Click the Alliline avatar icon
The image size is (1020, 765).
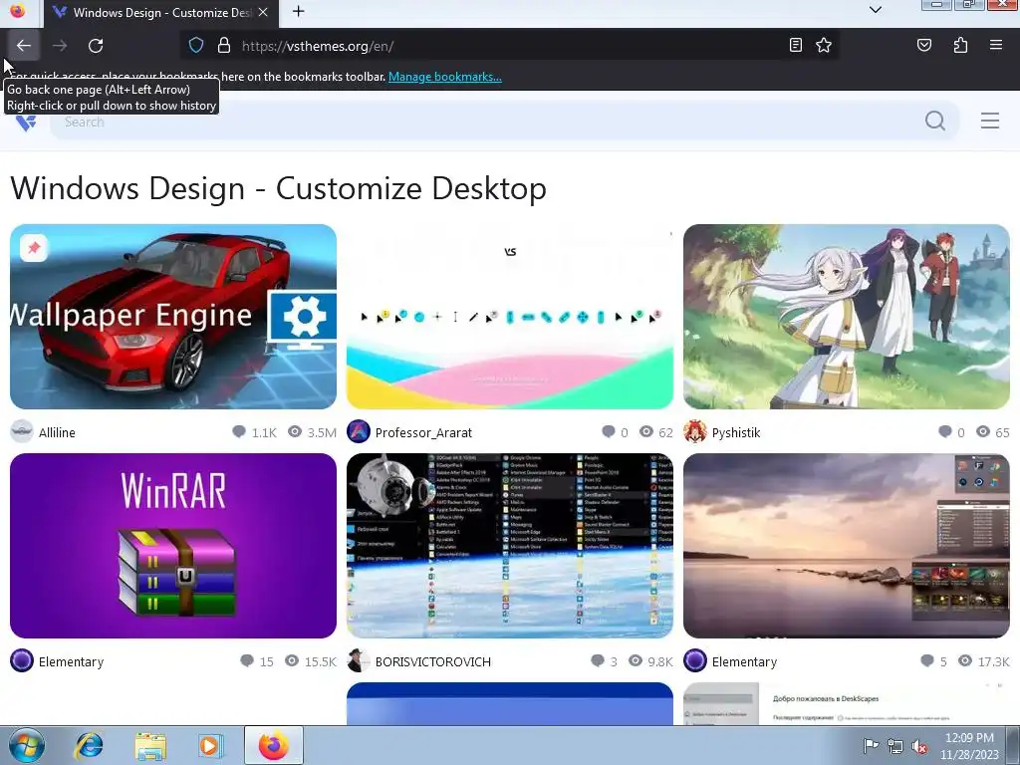tap(22, 432)
